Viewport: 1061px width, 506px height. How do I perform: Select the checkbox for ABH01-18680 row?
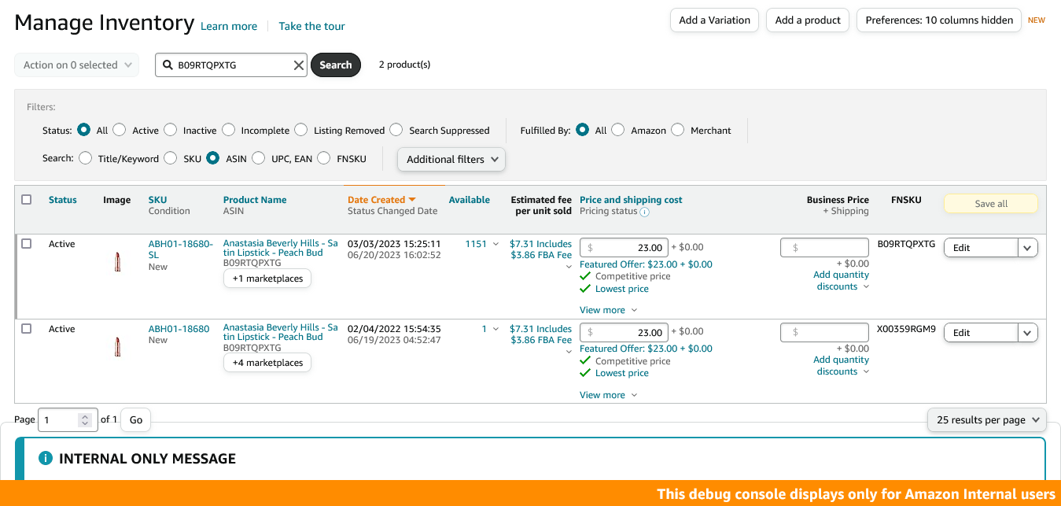tap(27, 329)
